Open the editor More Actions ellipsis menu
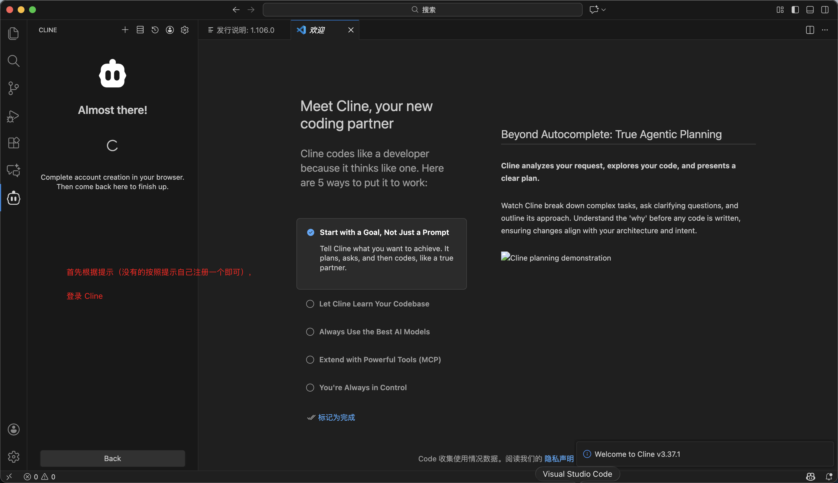This screenshot has width=838, height=483. point(825,30)
